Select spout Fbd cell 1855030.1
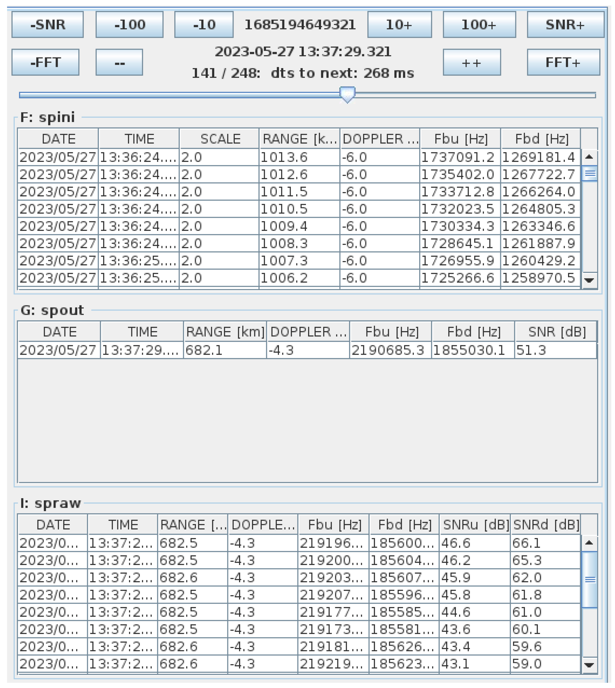 click(x=473, y=350)
